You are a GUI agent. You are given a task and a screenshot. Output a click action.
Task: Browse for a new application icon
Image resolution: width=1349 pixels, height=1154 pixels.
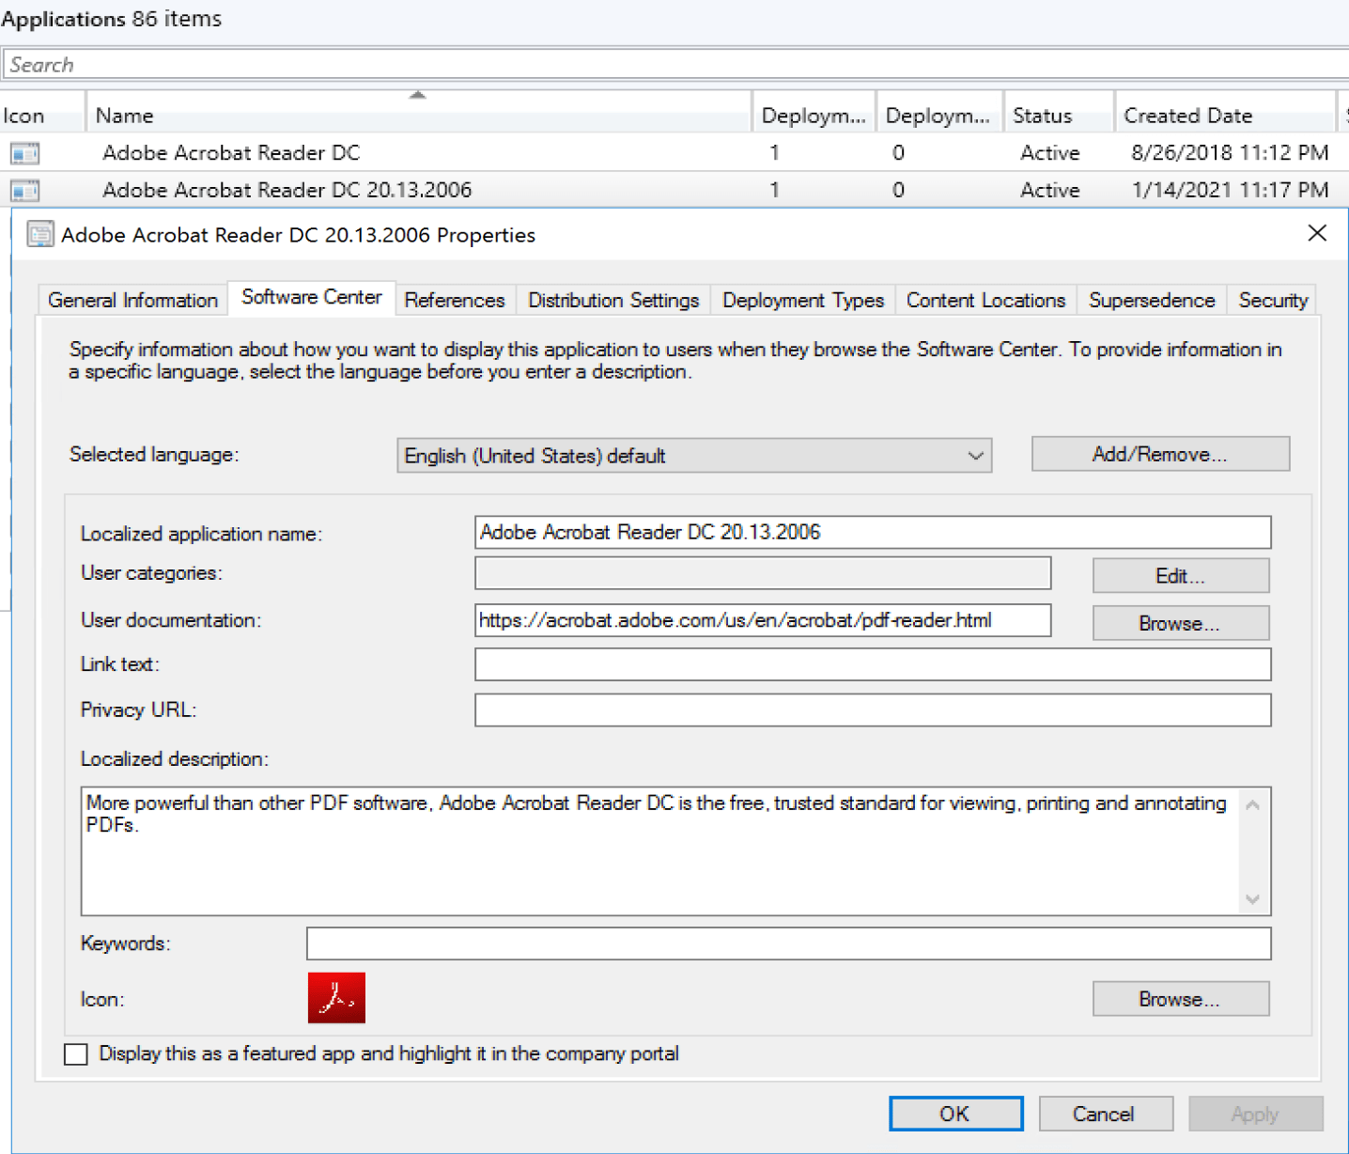pos(1180,998)
